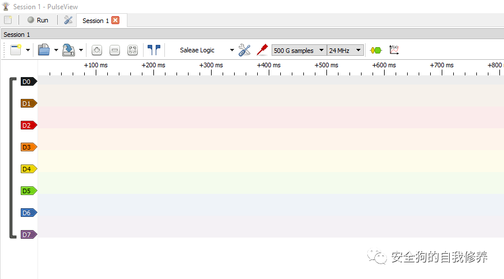Screen dimensions: 504x279
Task: Select channel D4 yellow label
Action: (x=29, y=169)
